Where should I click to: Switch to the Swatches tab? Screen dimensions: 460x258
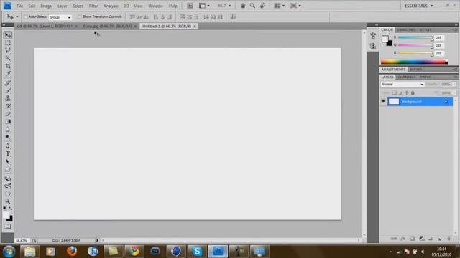coord(406,30)
